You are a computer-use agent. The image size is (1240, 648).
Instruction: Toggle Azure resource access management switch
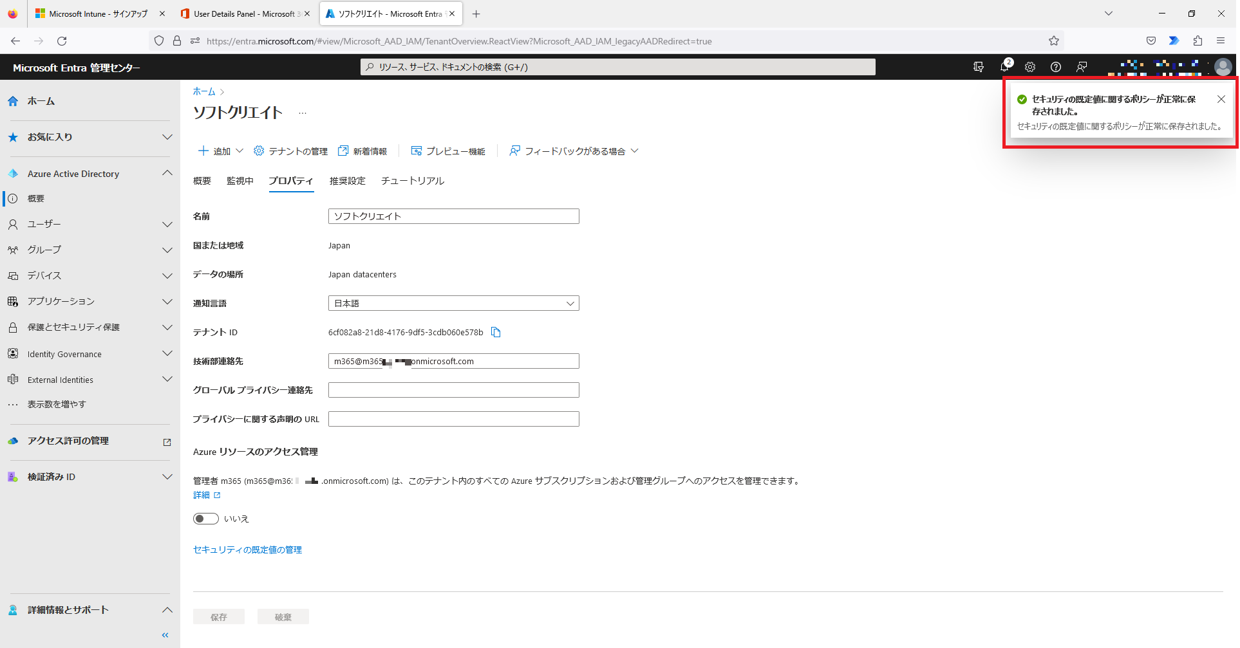(206, 519)
